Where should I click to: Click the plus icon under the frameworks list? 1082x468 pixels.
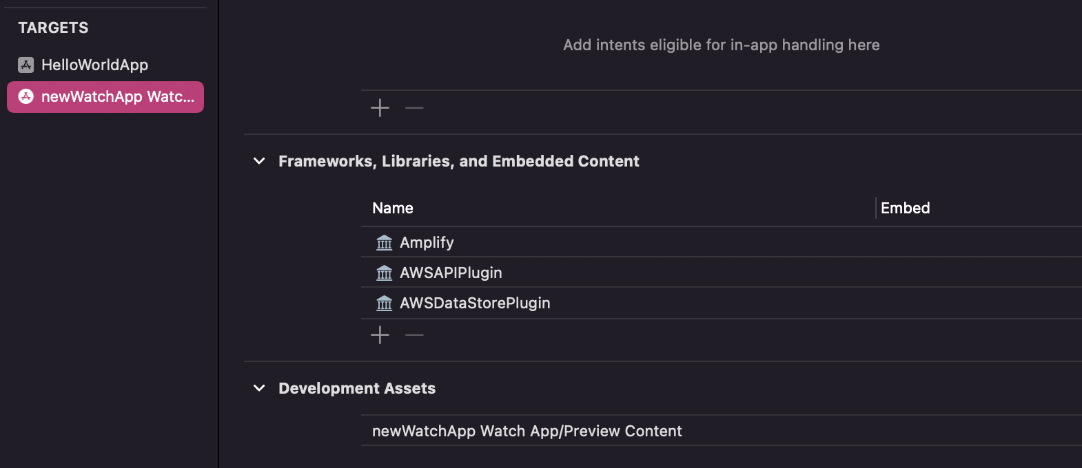pyautogui.click(x=379, y=335)
